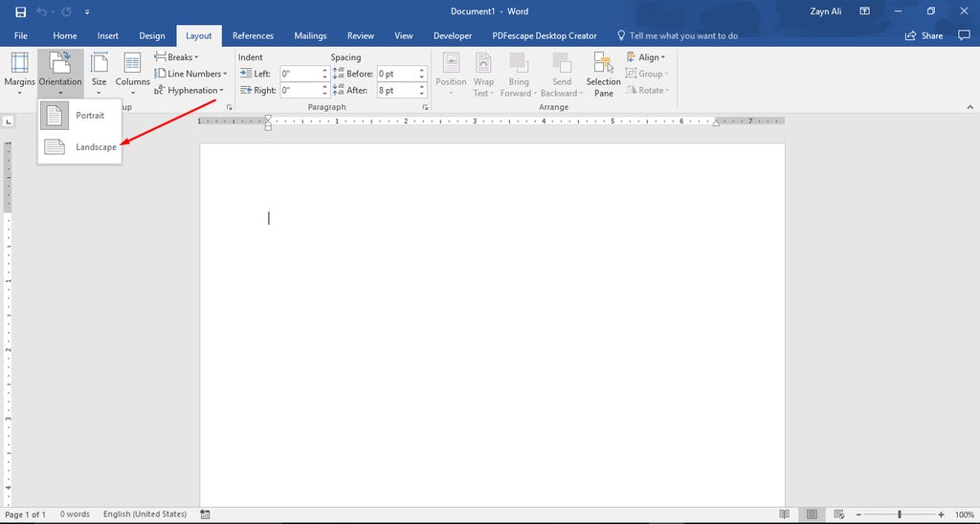980x524 pixels.
Task: Open the Hyphenation menu
Action: coord(189,90)
